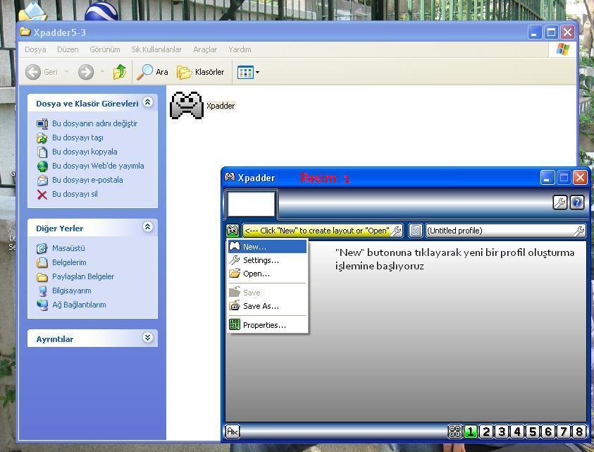Viewport: 594px width, 452px height.
Task: Open the Geri history dropdown arrow
Action: (66, 72)
